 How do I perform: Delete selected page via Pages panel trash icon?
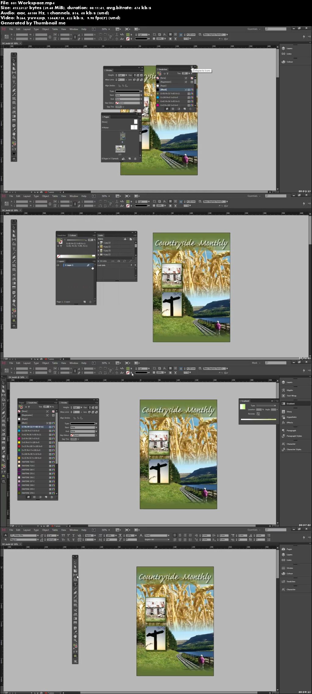click(135, 159)
